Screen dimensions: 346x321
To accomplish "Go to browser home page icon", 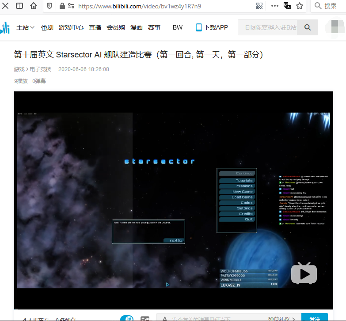I will point(34,6).
